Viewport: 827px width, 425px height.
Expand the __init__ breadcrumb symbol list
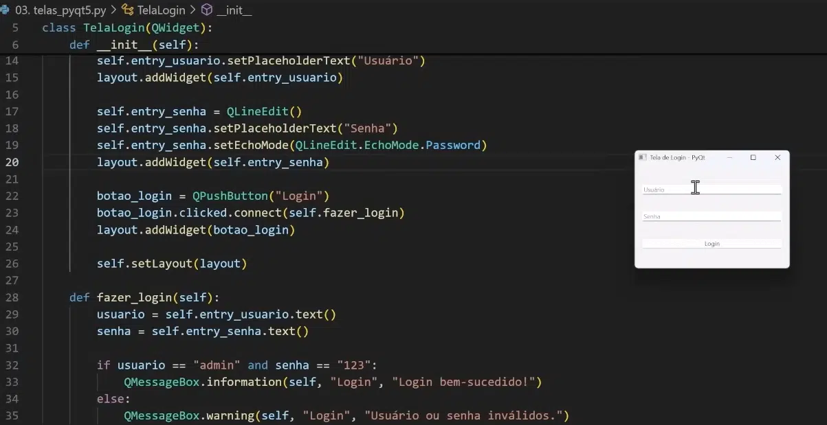tap(234, 10)
